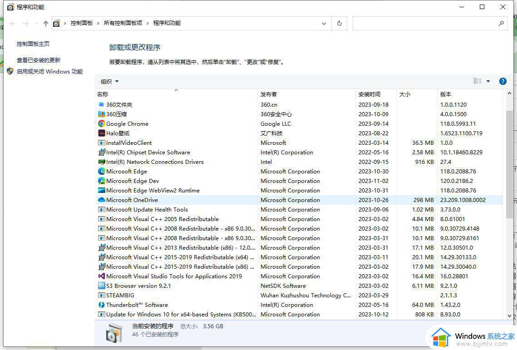Viewport: 517px width, 350px height.
Task: Click the scrollbar down arrow
Action: 509,315
